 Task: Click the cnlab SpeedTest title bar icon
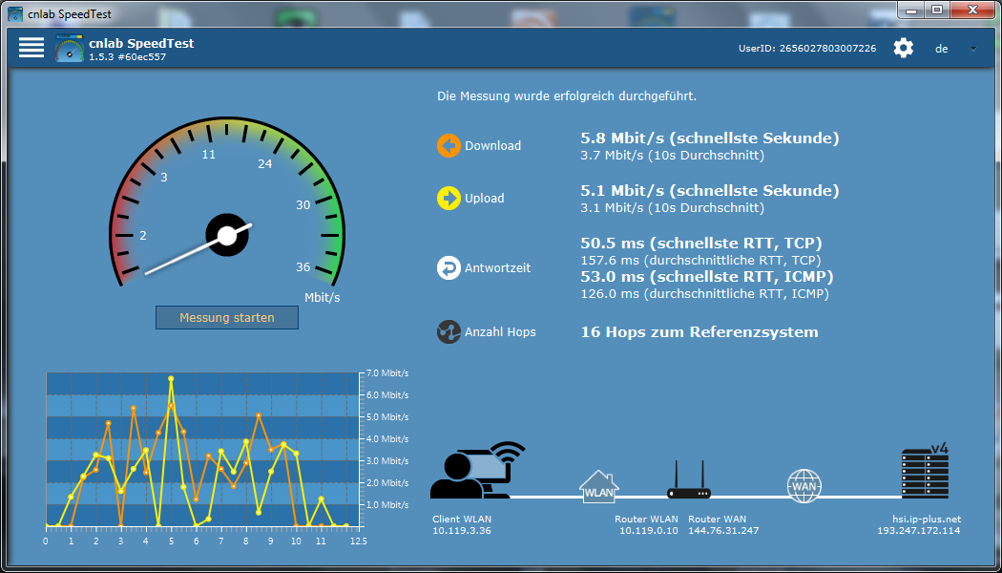pos(14,12)
